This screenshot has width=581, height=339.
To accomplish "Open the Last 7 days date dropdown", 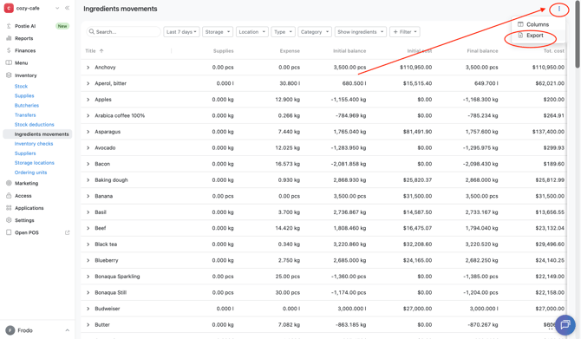I will pos(181,32).
